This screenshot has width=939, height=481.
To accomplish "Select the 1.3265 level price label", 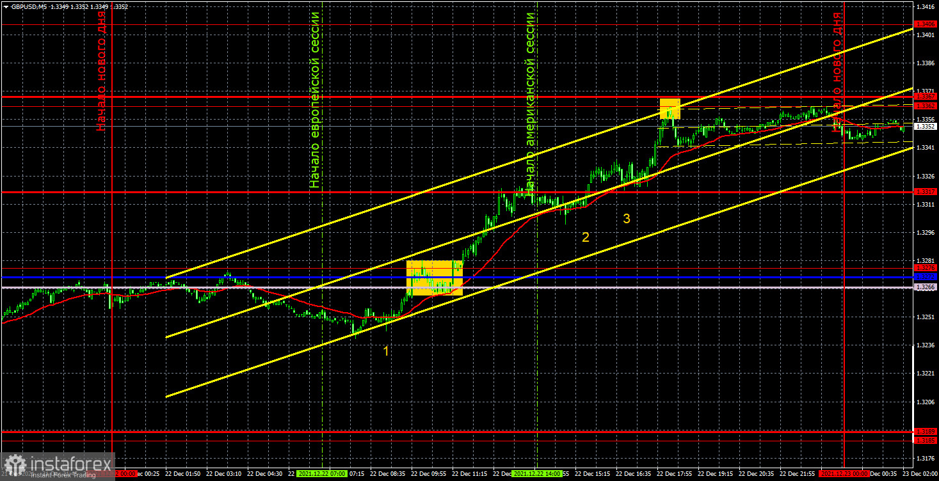I will pos(926,288).
